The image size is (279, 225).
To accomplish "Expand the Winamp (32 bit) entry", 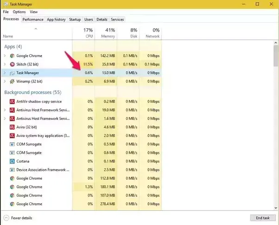I will pos(5,81).
